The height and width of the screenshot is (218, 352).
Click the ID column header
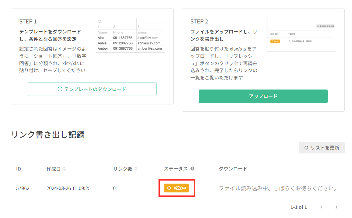(19, 169)
